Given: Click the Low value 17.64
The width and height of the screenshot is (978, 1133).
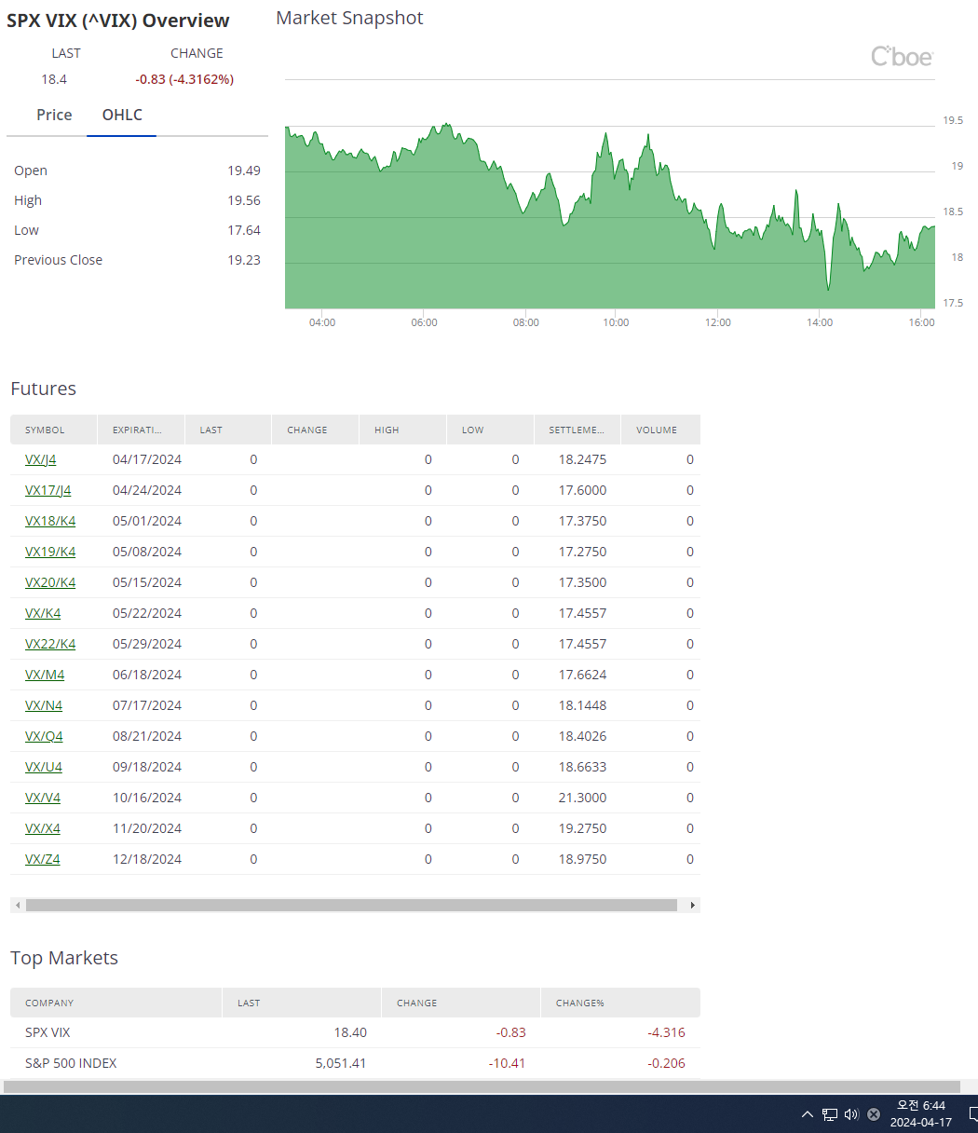Looking at the screenshot, I should (244, 230).
